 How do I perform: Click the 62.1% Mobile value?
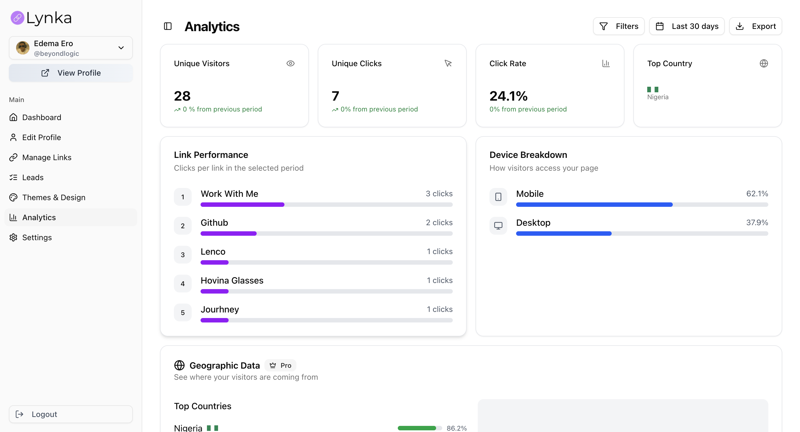click(757, 194)
